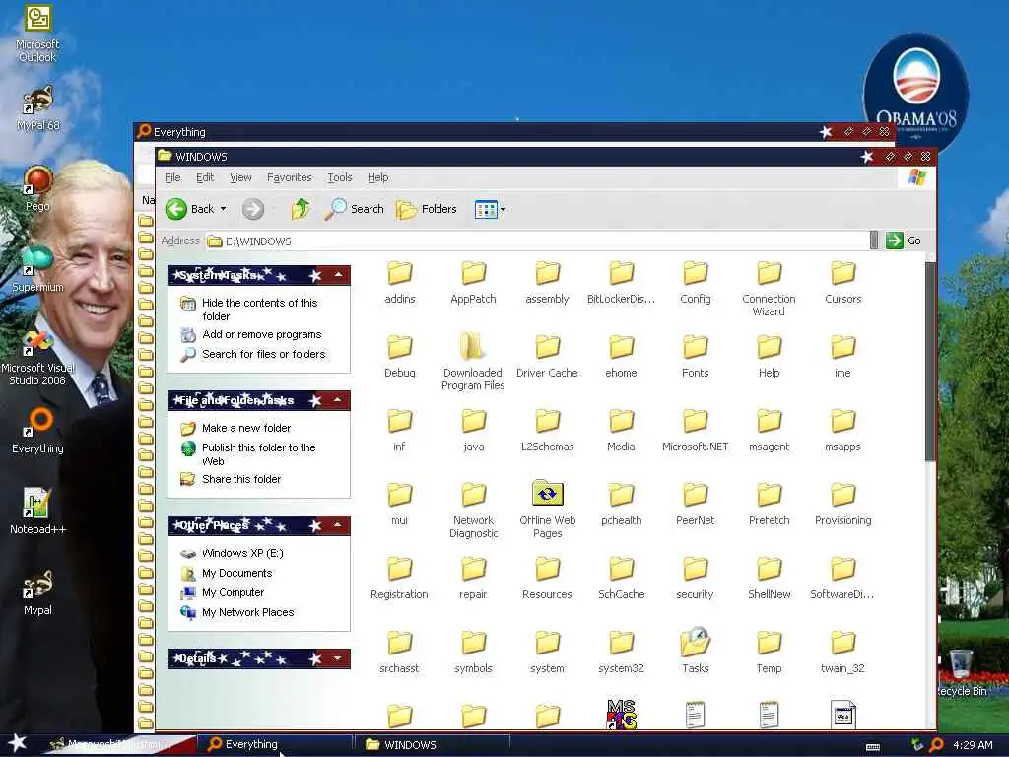Collapse the System Tasks panel
Viewport: 1009px width, 757px height.
coord(338,275)
